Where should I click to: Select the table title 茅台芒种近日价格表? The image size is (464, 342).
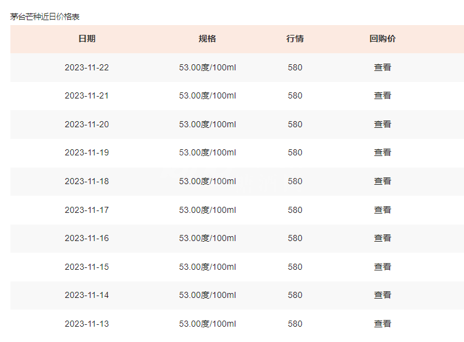coord(45,17)
